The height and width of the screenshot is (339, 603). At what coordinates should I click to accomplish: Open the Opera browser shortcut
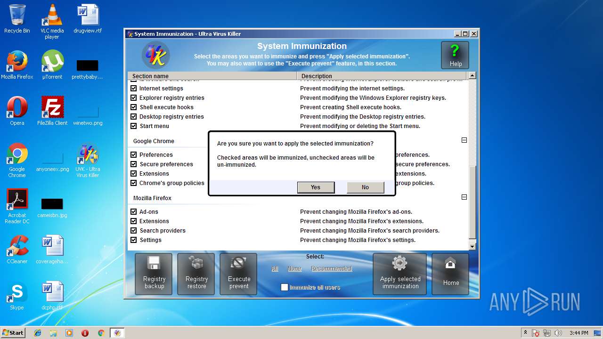pos(17,111)
